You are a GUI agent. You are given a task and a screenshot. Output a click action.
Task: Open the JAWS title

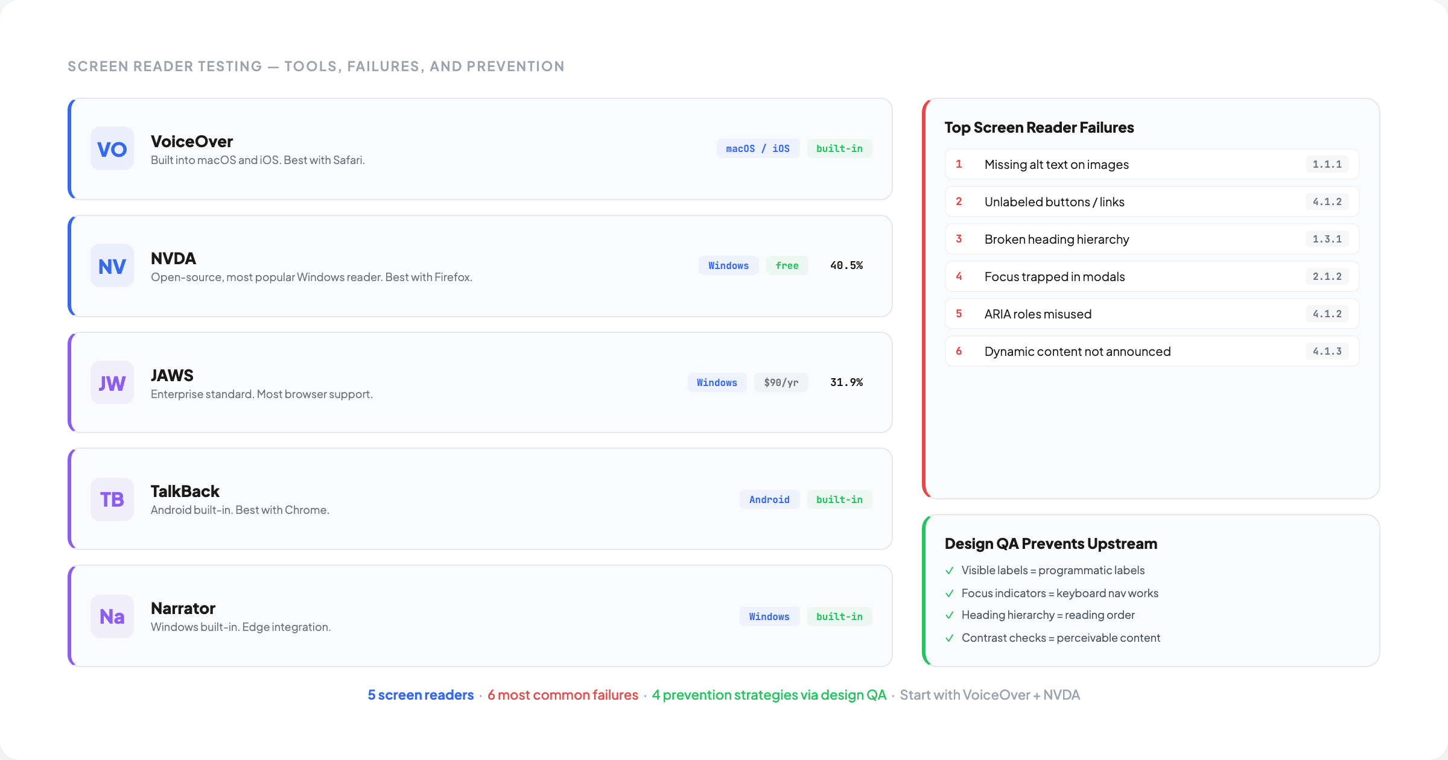click(x=172, y=375)
